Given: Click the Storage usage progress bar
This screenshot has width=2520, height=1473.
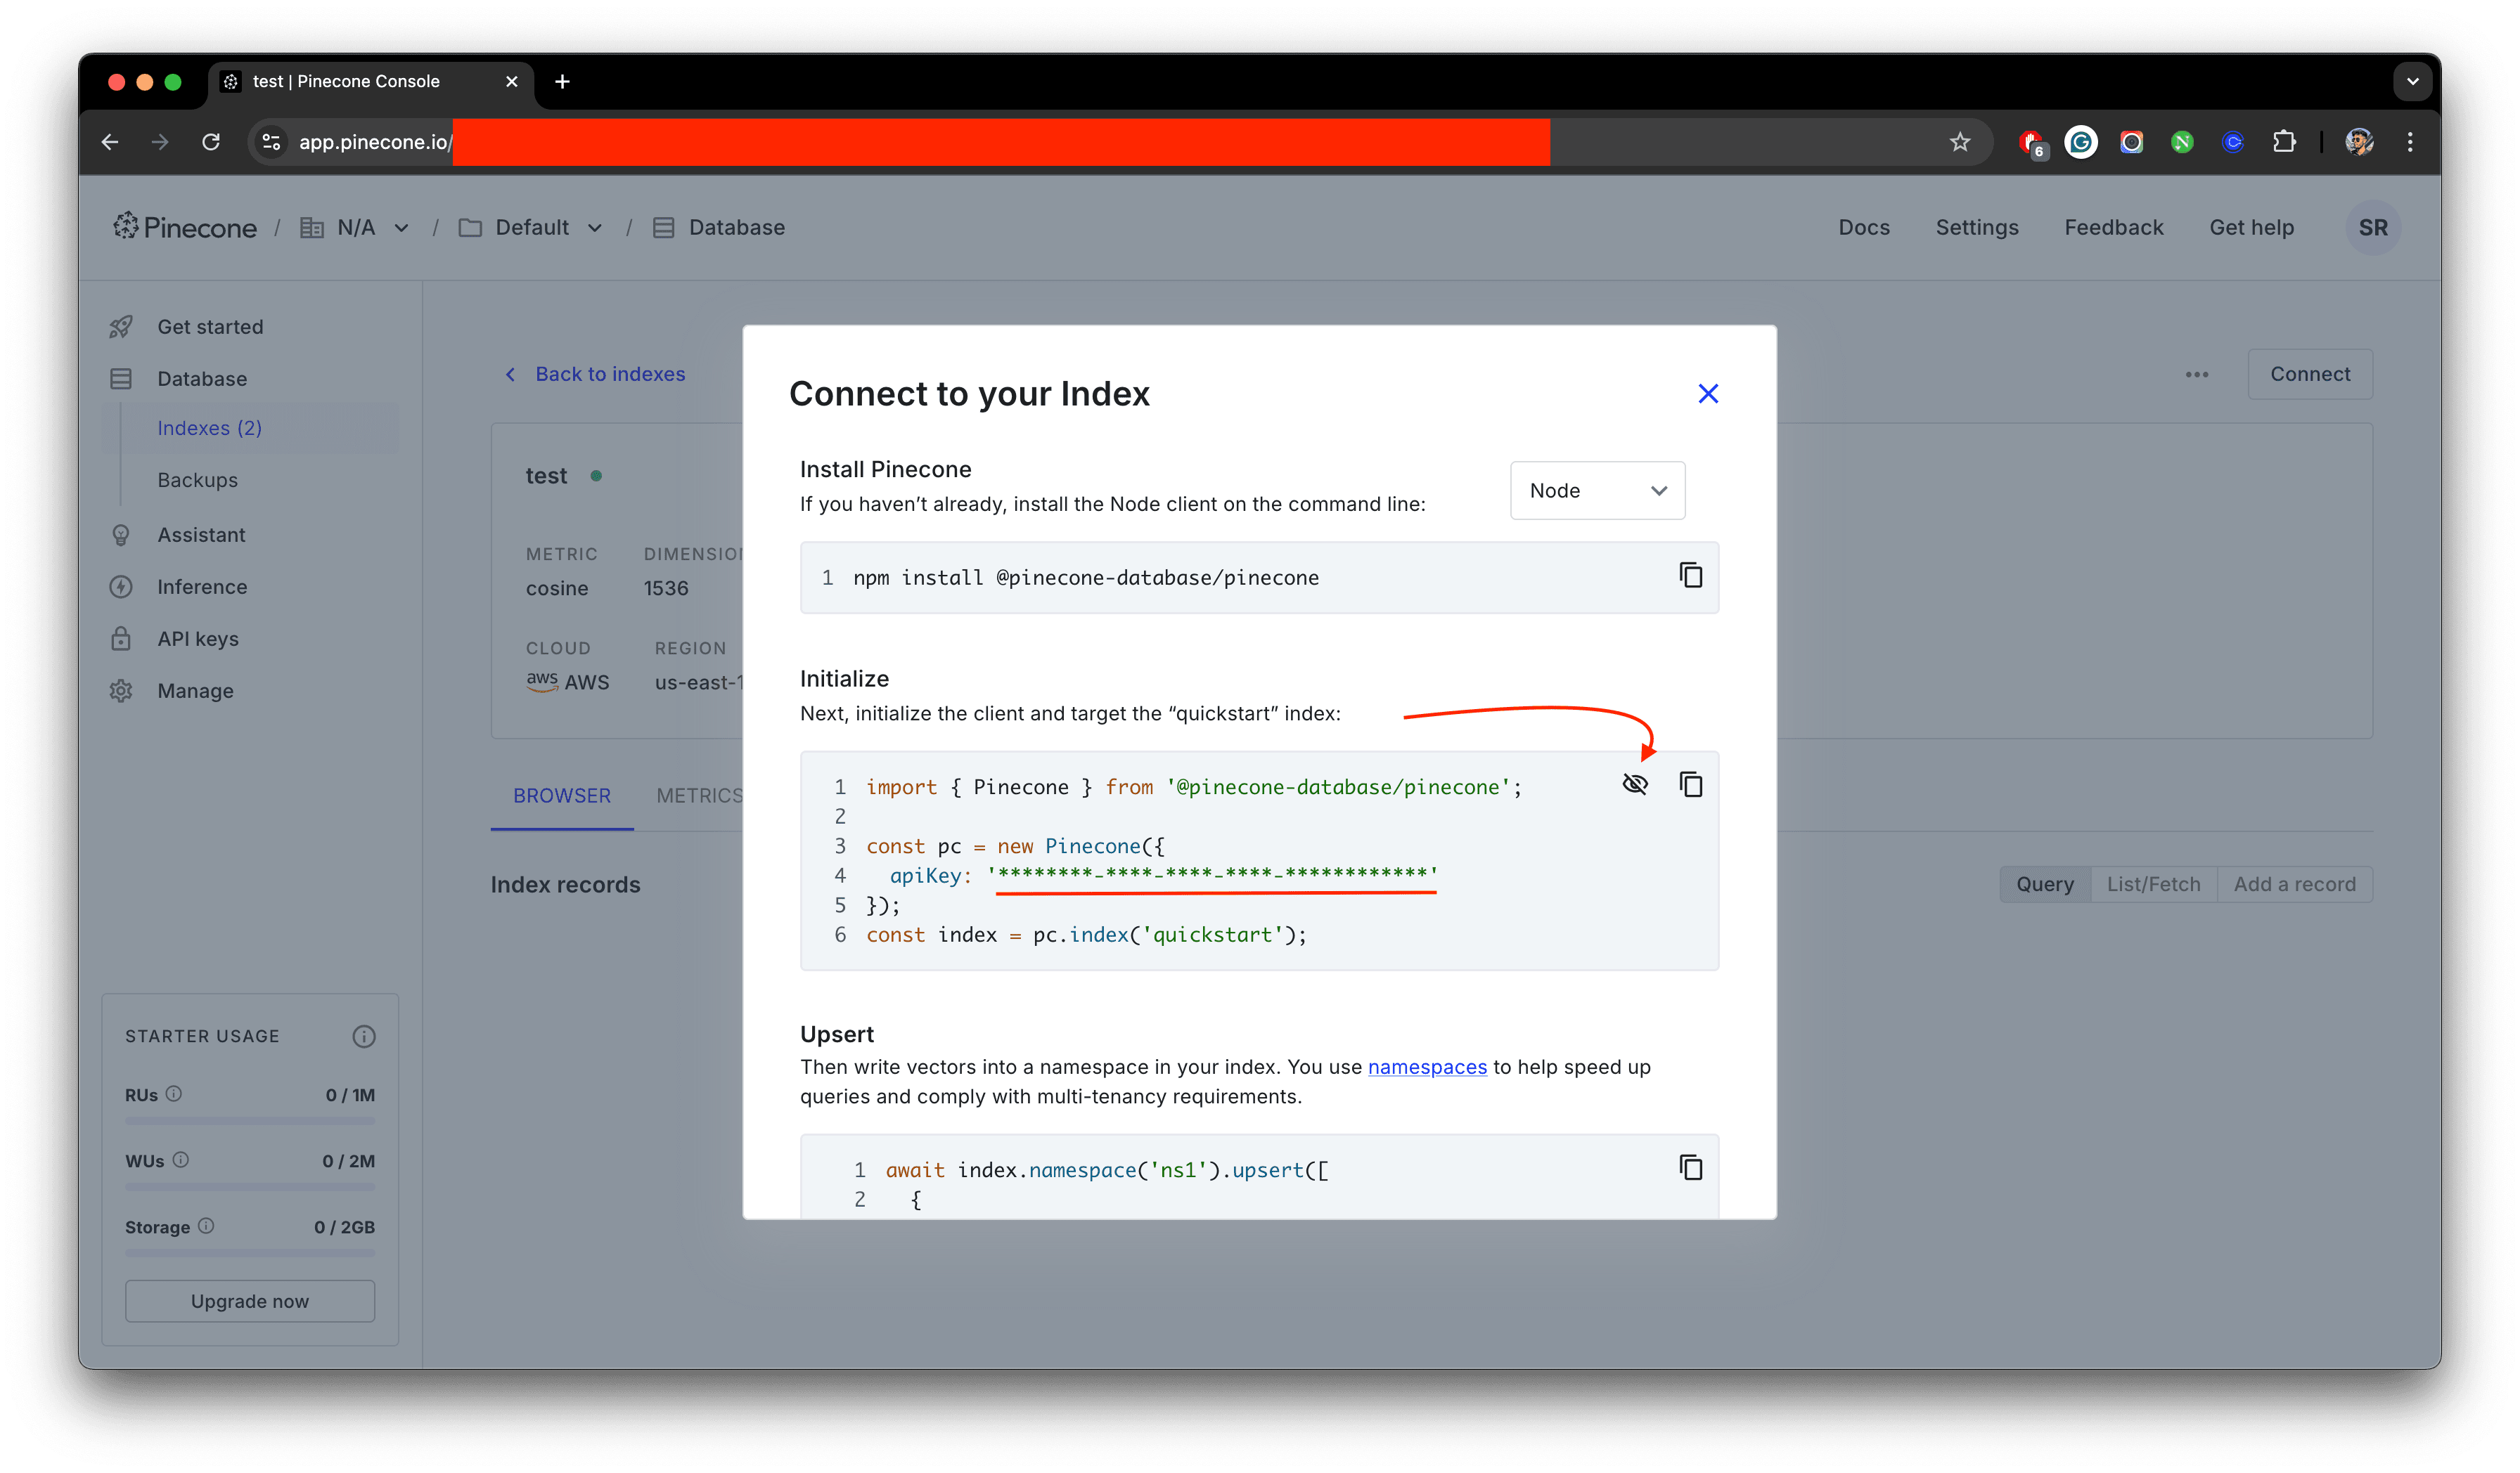Looking at the screenshot, I should coord(250,1253).
